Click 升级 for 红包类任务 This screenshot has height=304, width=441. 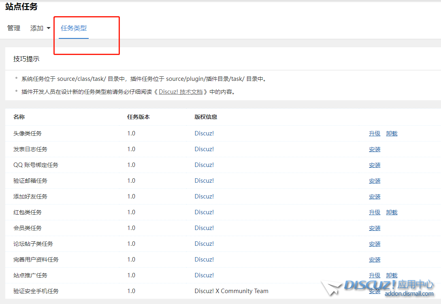(375, 212)
